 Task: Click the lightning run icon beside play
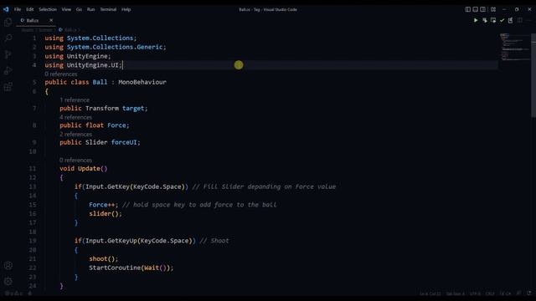(484, 20)
